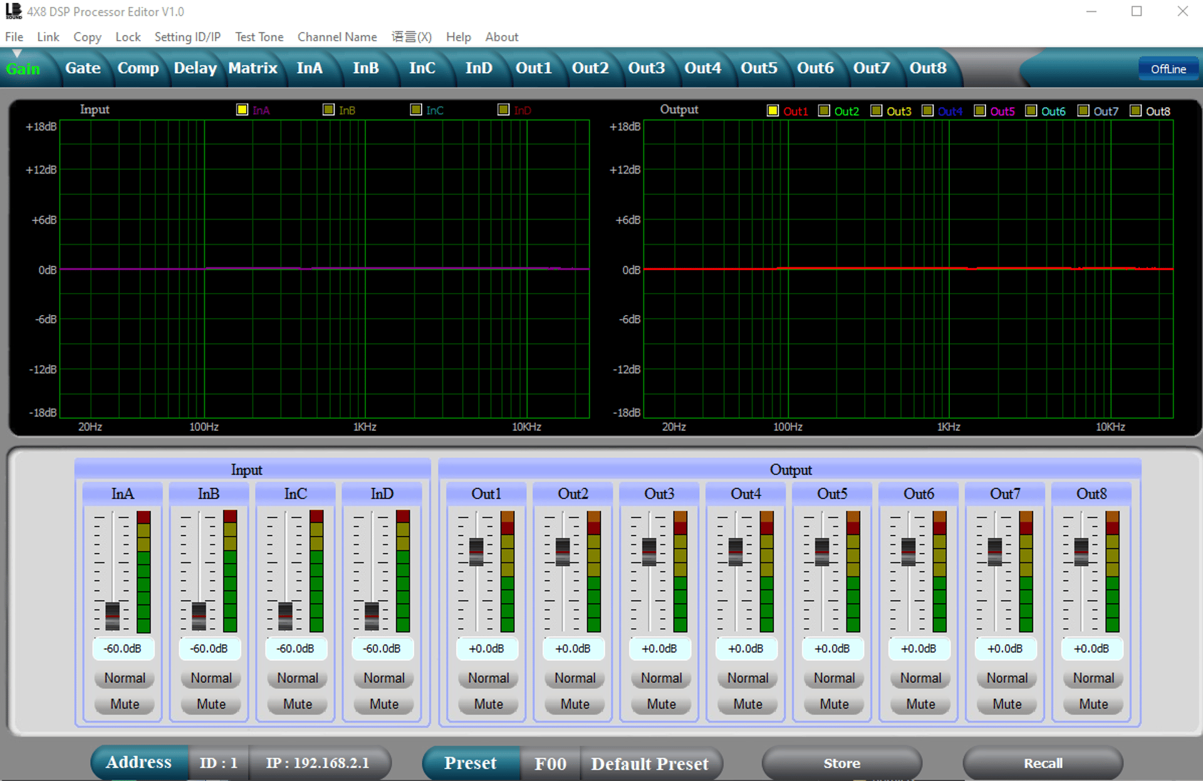Toggle Out7 Normal phase button

click(x=1007, y=678)
